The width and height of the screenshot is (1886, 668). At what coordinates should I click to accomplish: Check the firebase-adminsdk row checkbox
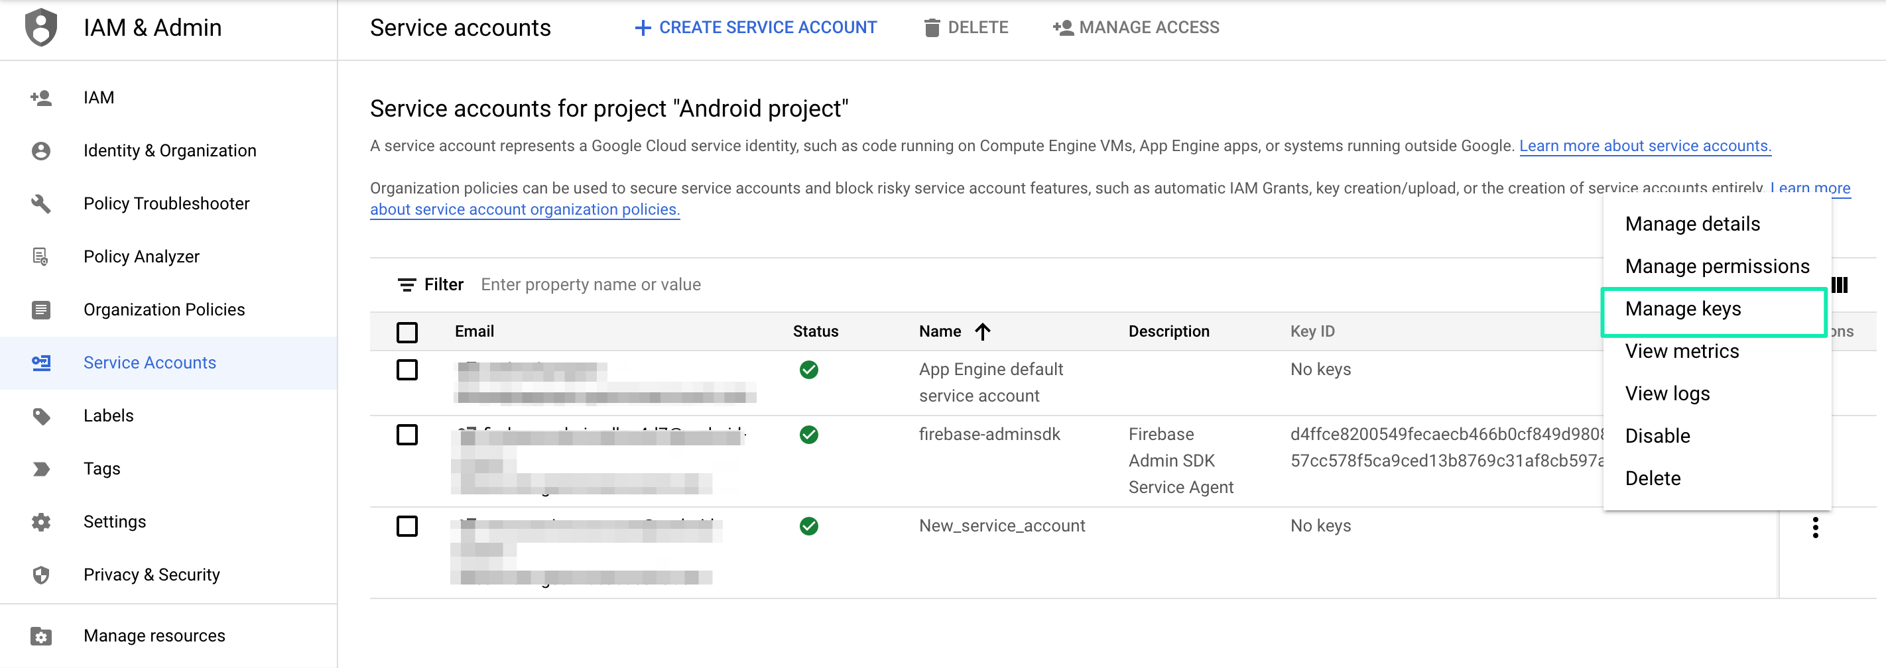[x=407, y=435]
